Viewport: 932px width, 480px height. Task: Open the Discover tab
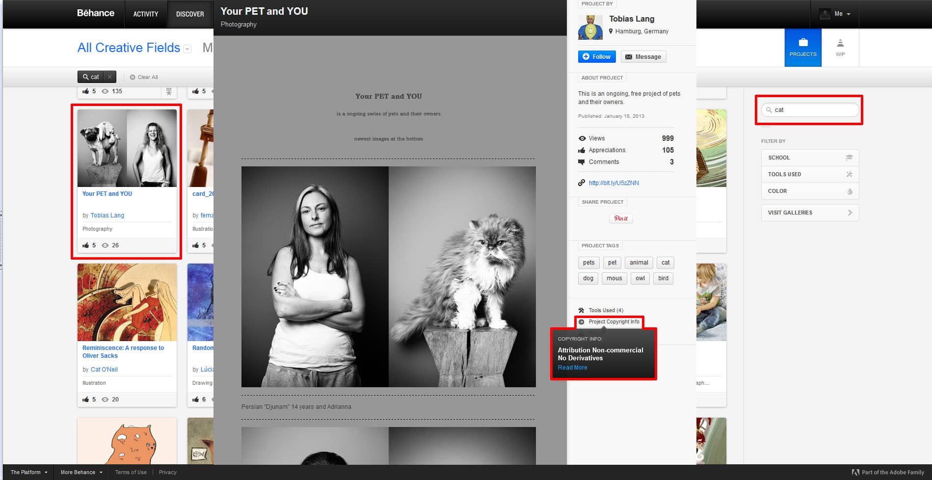tap(189, 14)
